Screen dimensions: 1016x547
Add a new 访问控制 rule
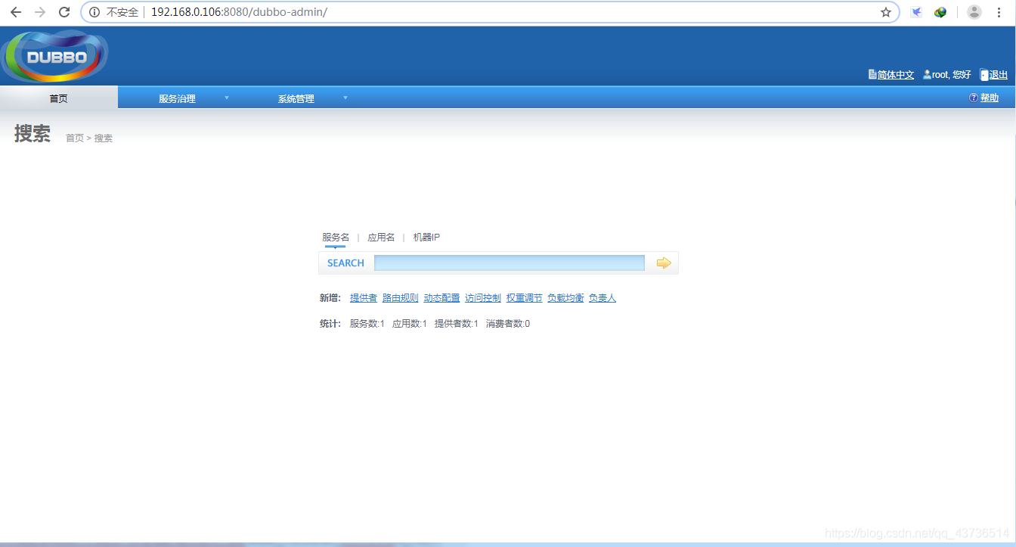[483, 298]
